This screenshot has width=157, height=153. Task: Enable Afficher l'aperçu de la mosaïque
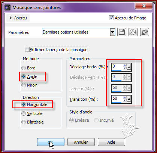point(27,50)
